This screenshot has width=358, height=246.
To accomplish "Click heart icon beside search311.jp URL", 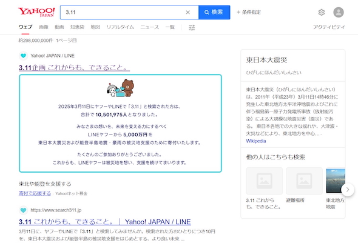I will (x=23, y=210).
